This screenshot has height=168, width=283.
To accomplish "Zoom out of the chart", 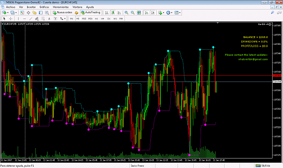I will [x=133, y=13].
